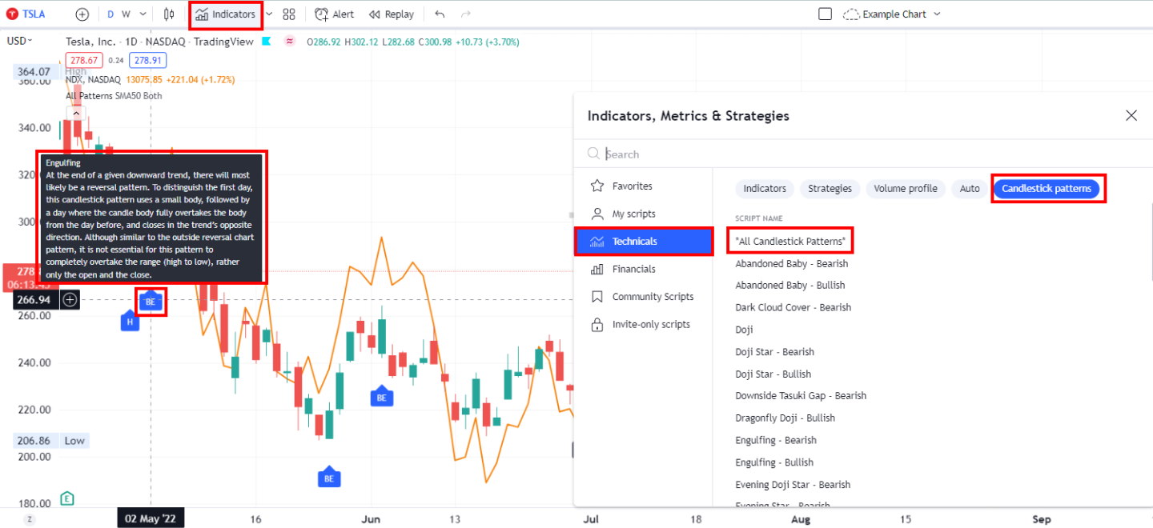Open the multi-chart layout selector
Viewport: 1153px width, 528px height.
288,14
